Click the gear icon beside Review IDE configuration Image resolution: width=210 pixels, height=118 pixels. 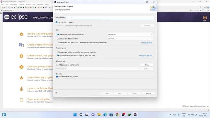pyautogui.click(x=21, y=34)
